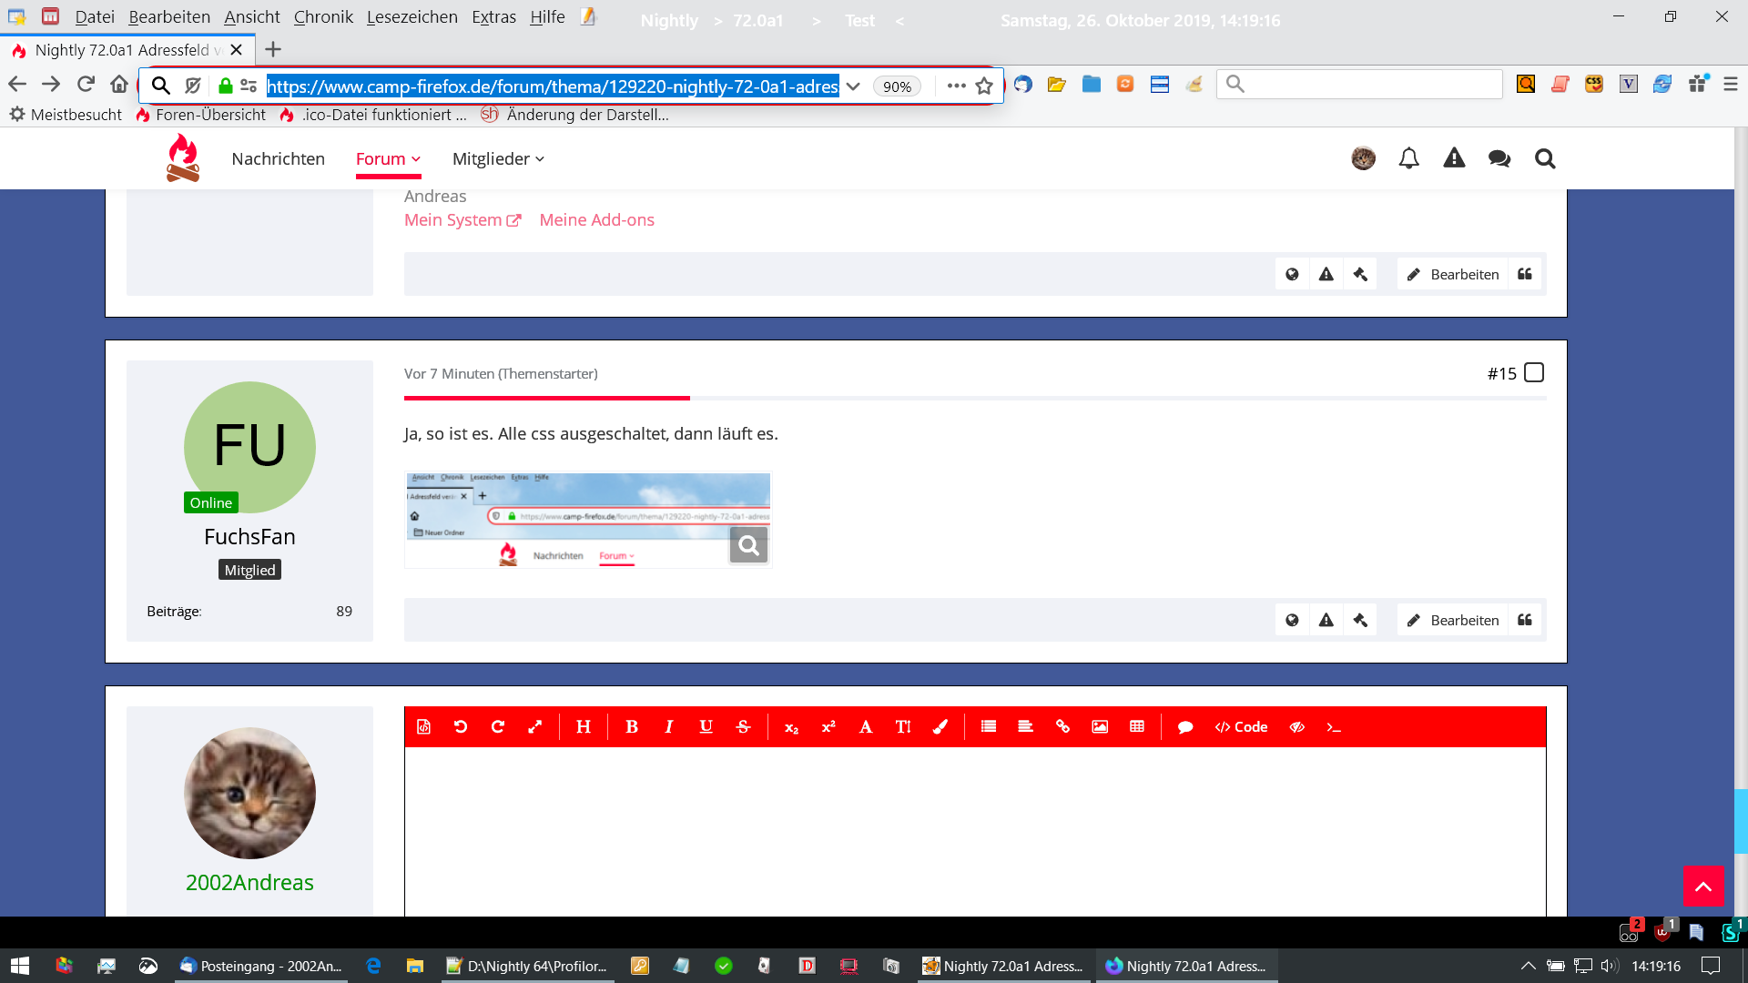Toggle strikethrough formatting

(x=743, y=726)
